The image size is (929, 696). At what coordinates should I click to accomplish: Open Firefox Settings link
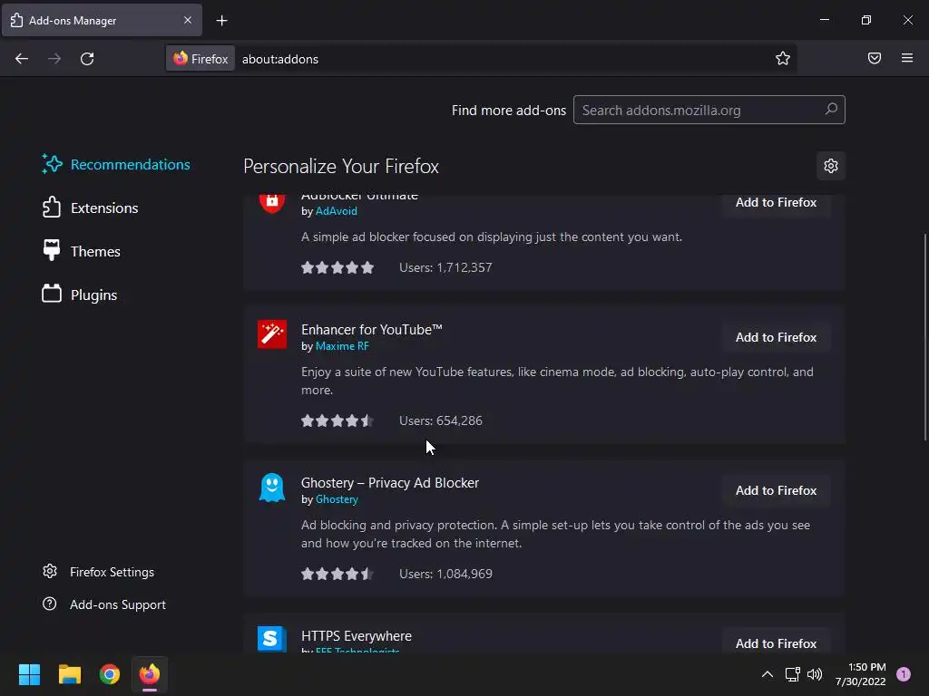click(x=112, y=573)
